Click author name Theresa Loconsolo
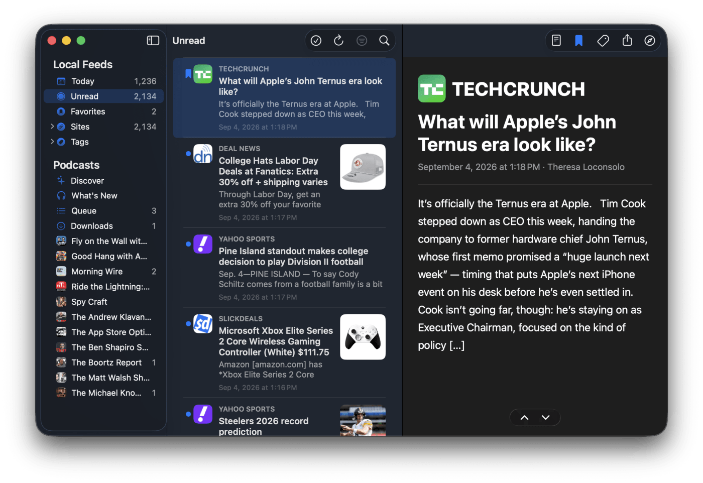This screenshot has height=483, width=703. tap(586, 167)
